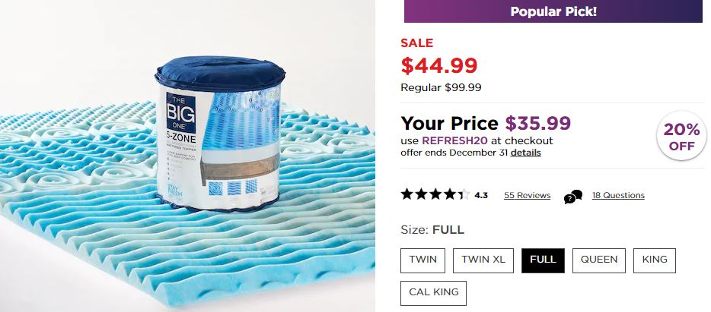Image resolution: width=711 pixels, height=312 pixels.
Task: Click the $44.99 sale price
Action: [440, 66]
